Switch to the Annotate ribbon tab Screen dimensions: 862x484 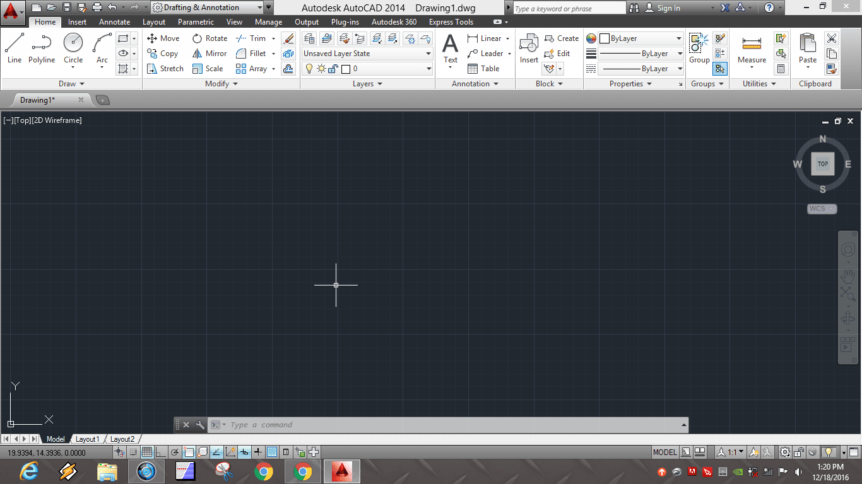[x=114, y=21]
